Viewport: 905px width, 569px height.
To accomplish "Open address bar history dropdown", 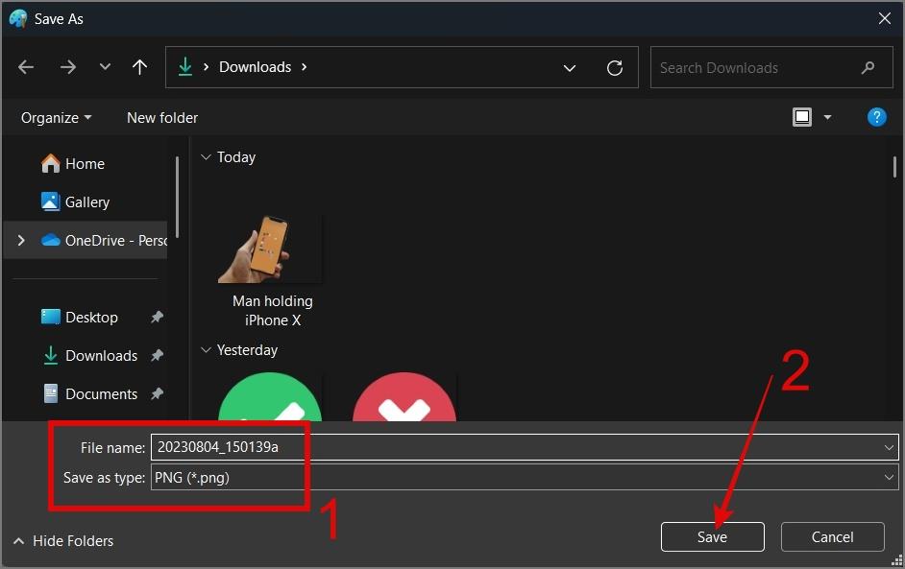I will (569, 68).
